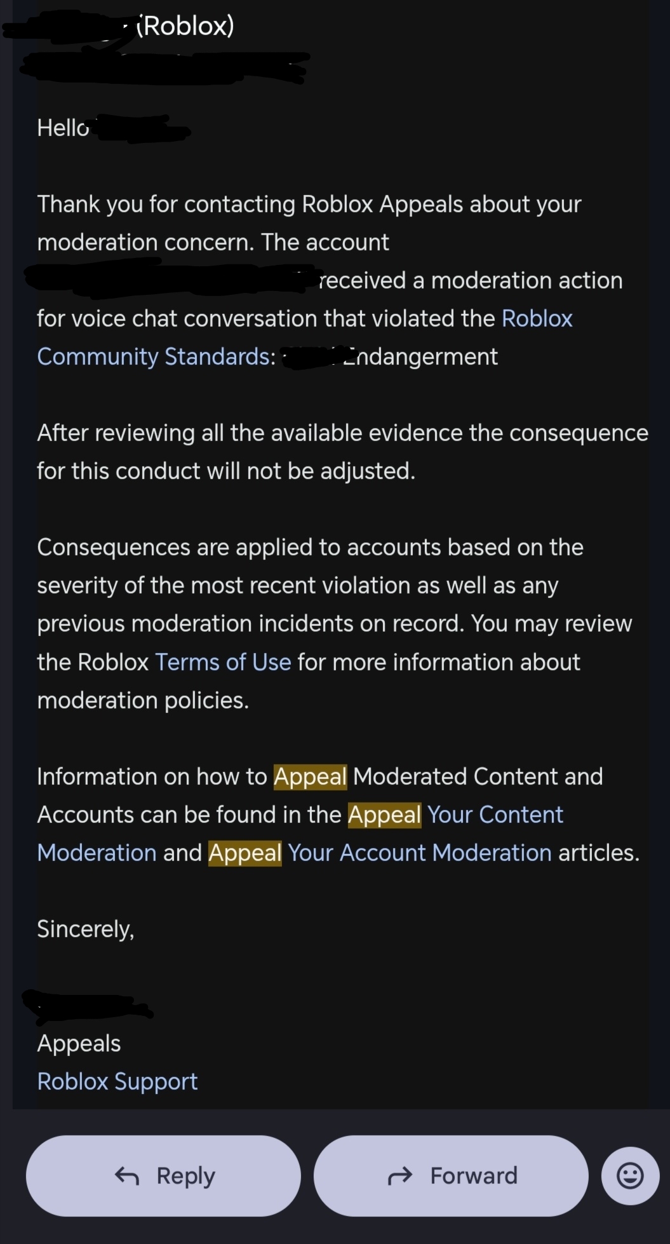Click highlighted 'Appeal' before 'Your Account Moderation'
The width and height of the screenshot is (670, 1244).
click(x=245, y=853)
